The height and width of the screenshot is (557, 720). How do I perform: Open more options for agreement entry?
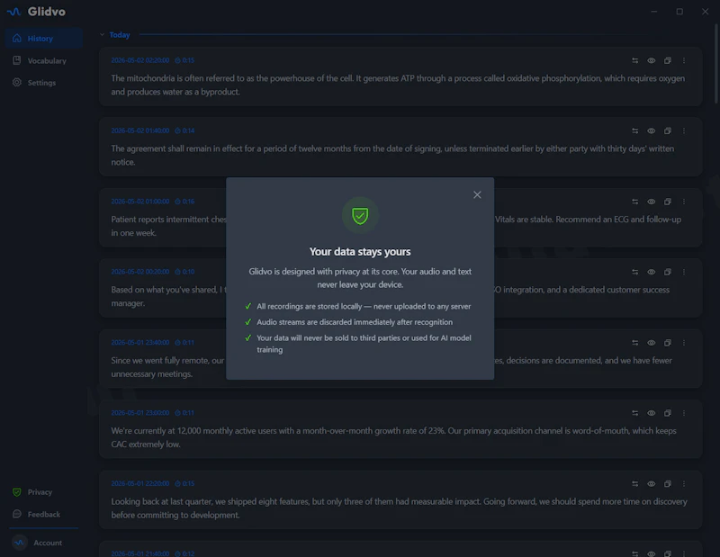pyautogui.click(x=684, y=130)
